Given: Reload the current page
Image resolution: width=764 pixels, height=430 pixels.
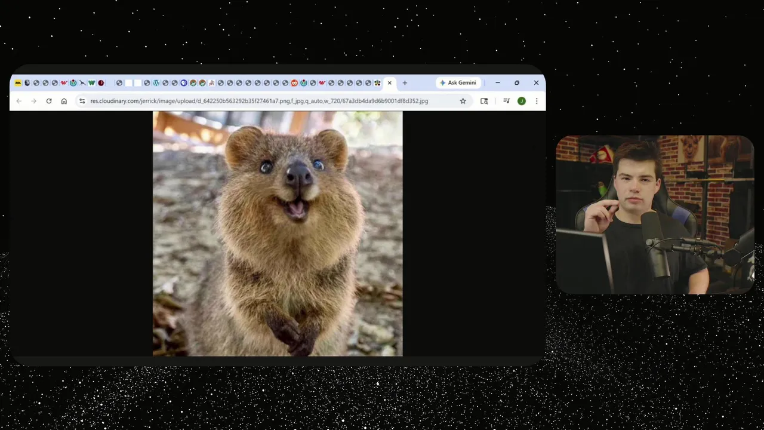Looking at the screenshot, I should coord(49,101).
